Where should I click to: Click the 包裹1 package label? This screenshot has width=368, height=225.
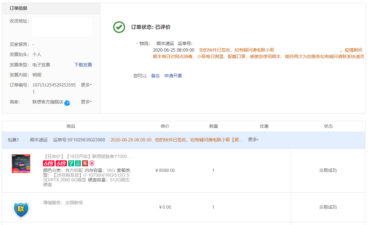pyautogui.click(x=13, y=140)
